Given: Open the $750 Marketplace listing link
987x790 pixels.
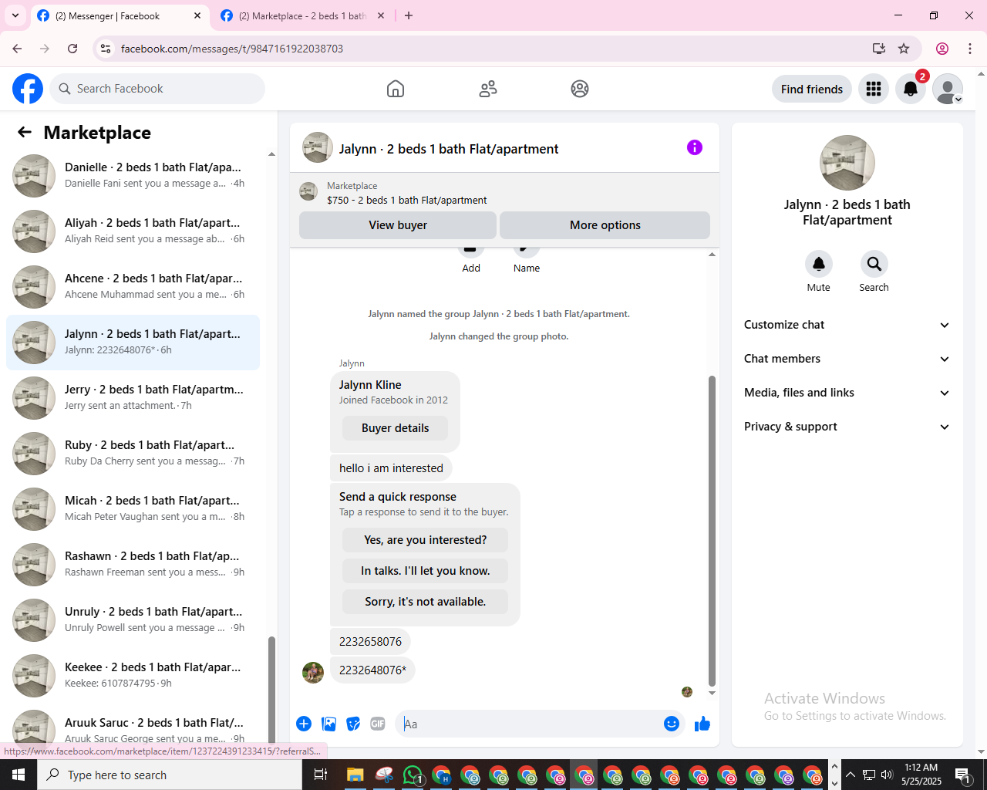Looking at the screenshot, I should click(406, 200).
